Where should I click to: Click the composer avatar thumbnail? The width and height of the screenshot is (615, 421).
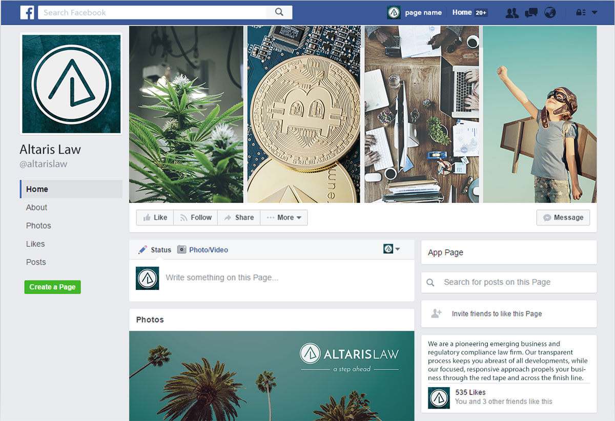click(147, 278)
